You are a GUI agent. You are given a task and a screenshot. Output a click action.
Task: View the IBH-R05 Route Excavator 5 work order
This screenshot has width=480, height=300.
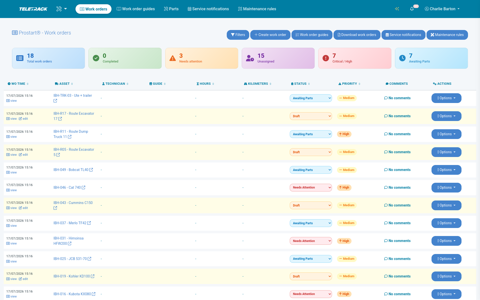coord(11,155)
